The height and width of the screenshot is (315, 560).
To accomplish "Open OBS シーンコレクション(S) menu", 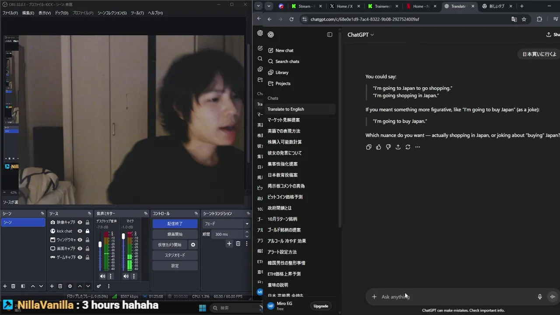I will tap(112, 13).
